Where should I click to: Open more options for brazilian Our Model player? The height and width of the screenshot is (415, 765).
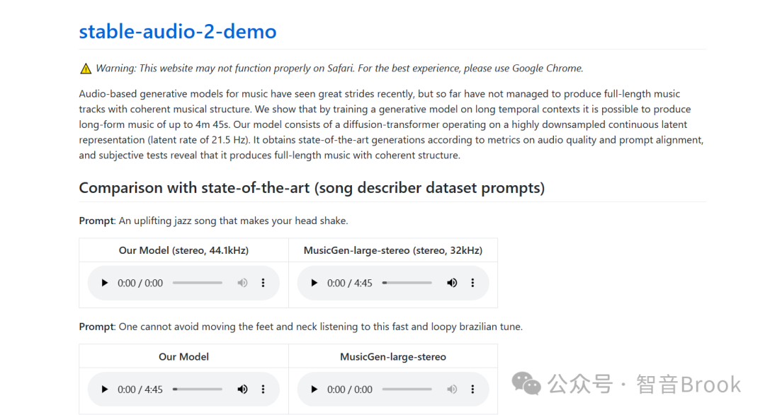263,389
